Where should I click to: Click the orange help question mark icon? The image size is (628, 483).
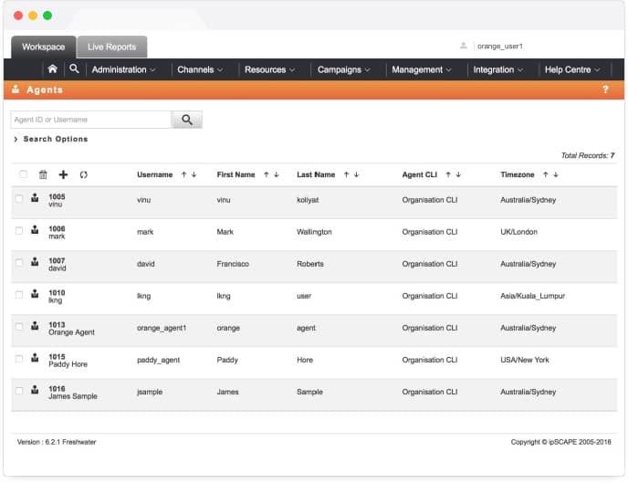pos(605,89)
